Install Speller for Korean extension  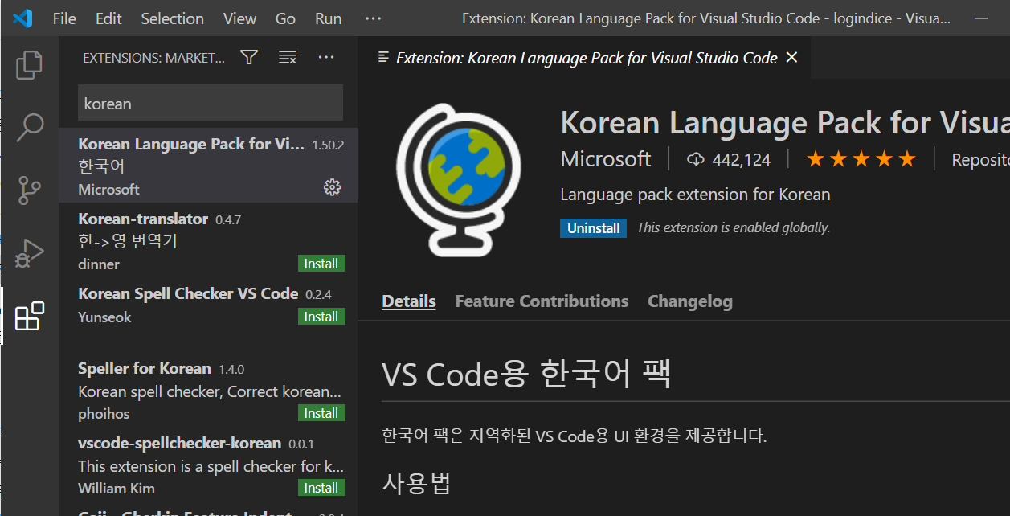(321, 413)
